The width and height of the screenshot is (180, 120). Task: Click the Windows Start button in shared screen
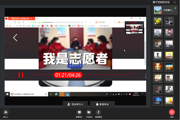[x=7, y=94]
